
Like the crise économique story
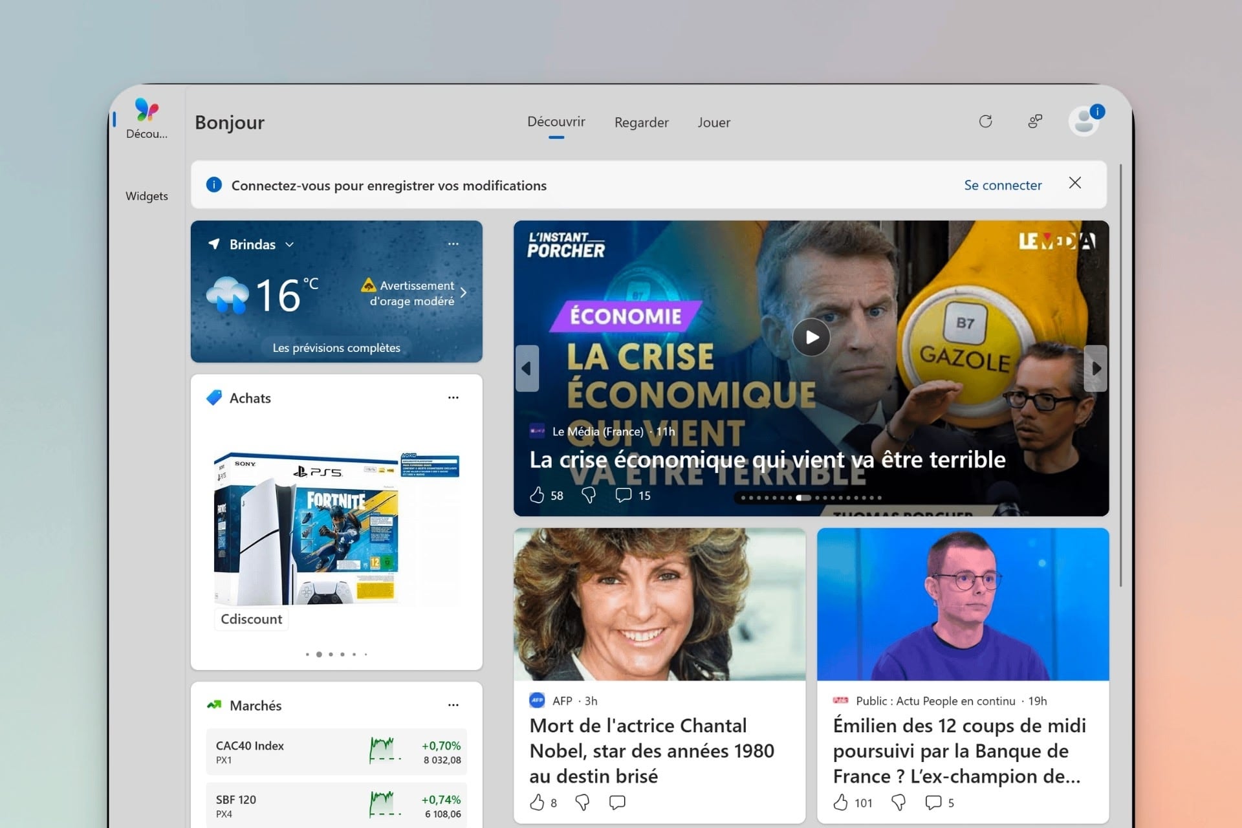(x=537, y=495)
